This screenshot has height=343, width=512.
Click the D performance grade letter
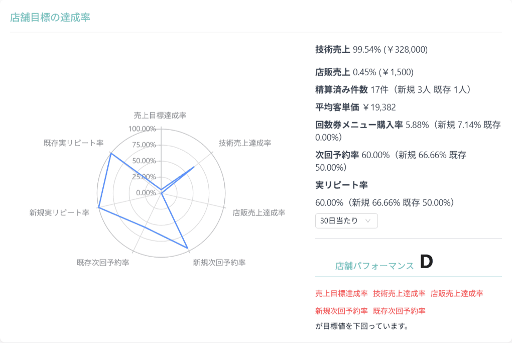(x=426, y=262)
